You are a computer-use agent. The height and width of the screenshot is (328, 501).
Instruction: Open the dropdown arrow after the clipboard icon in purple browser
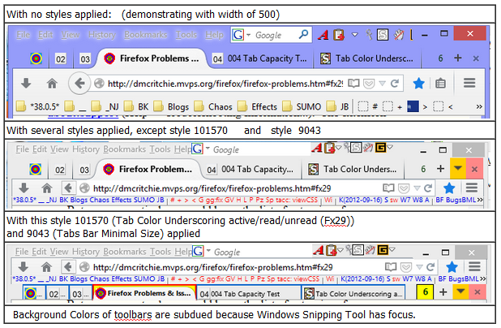tap(354, 35)
